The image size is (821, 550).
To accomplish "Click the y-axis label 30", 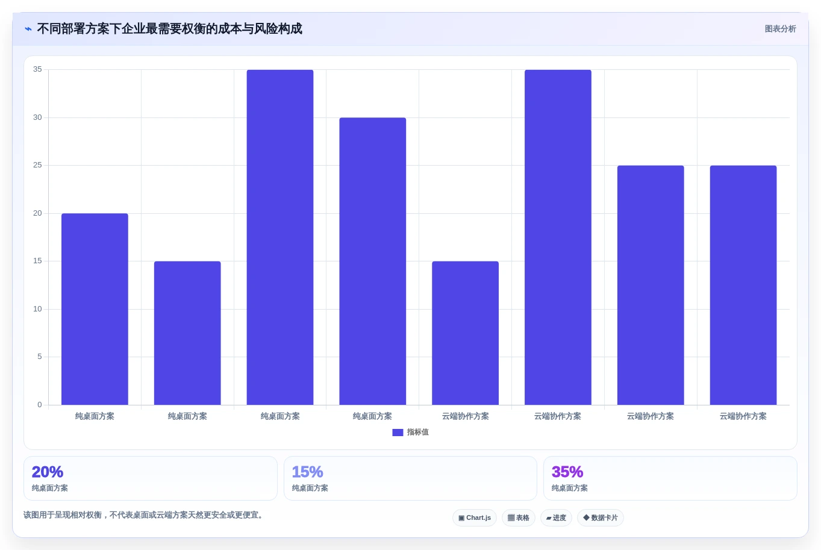I will click(37, 117).
